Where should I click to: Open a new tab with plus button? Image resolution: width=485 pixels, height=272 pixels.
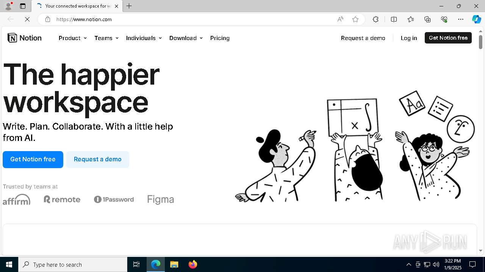point(129,6)
